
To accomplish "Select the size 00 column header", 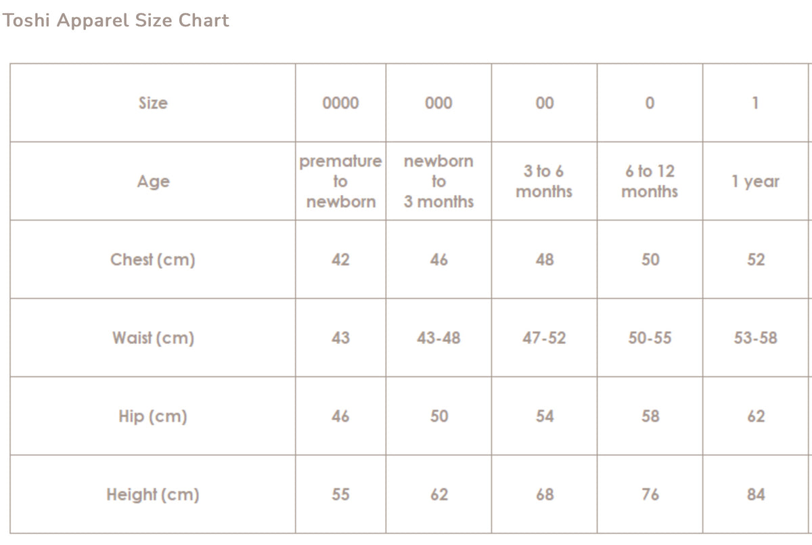I will (x=544, y=103).
